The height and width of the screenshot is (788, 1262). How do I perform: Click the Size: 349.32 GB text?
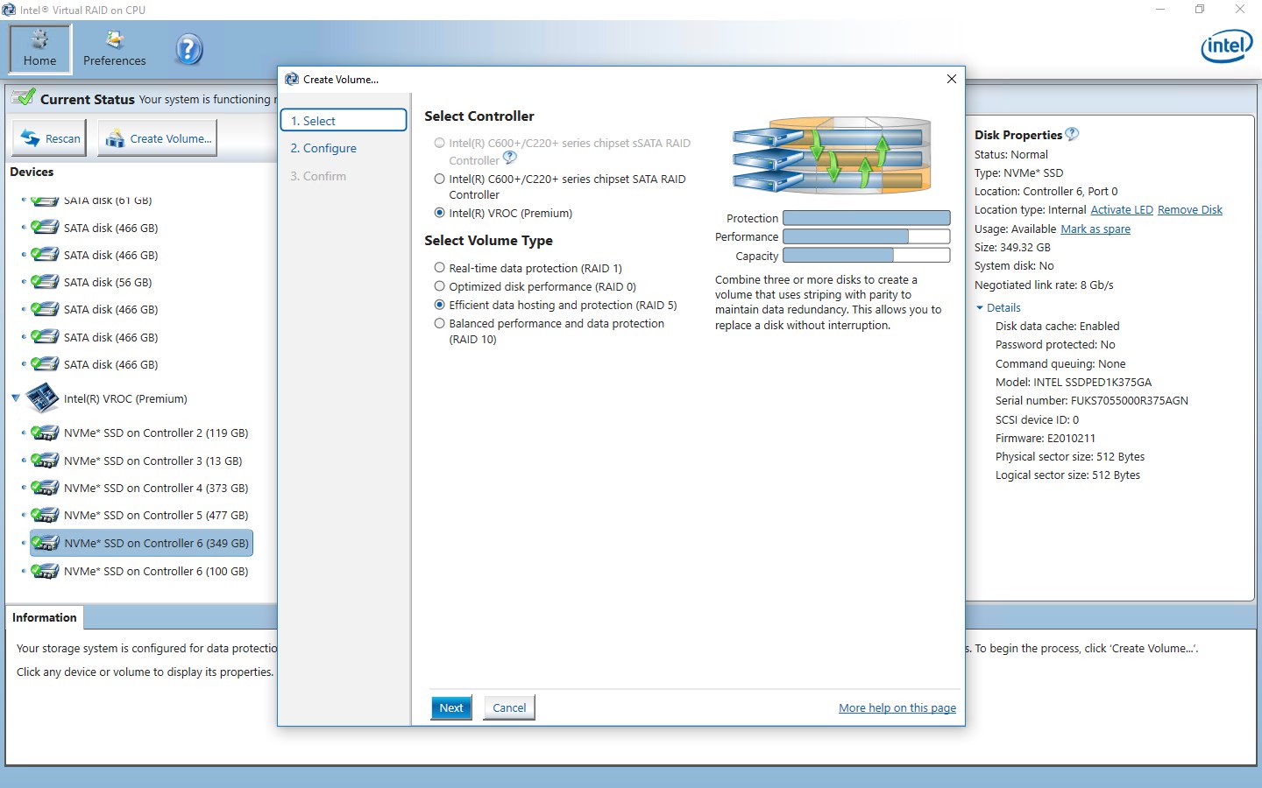[x=1012, y=248]
